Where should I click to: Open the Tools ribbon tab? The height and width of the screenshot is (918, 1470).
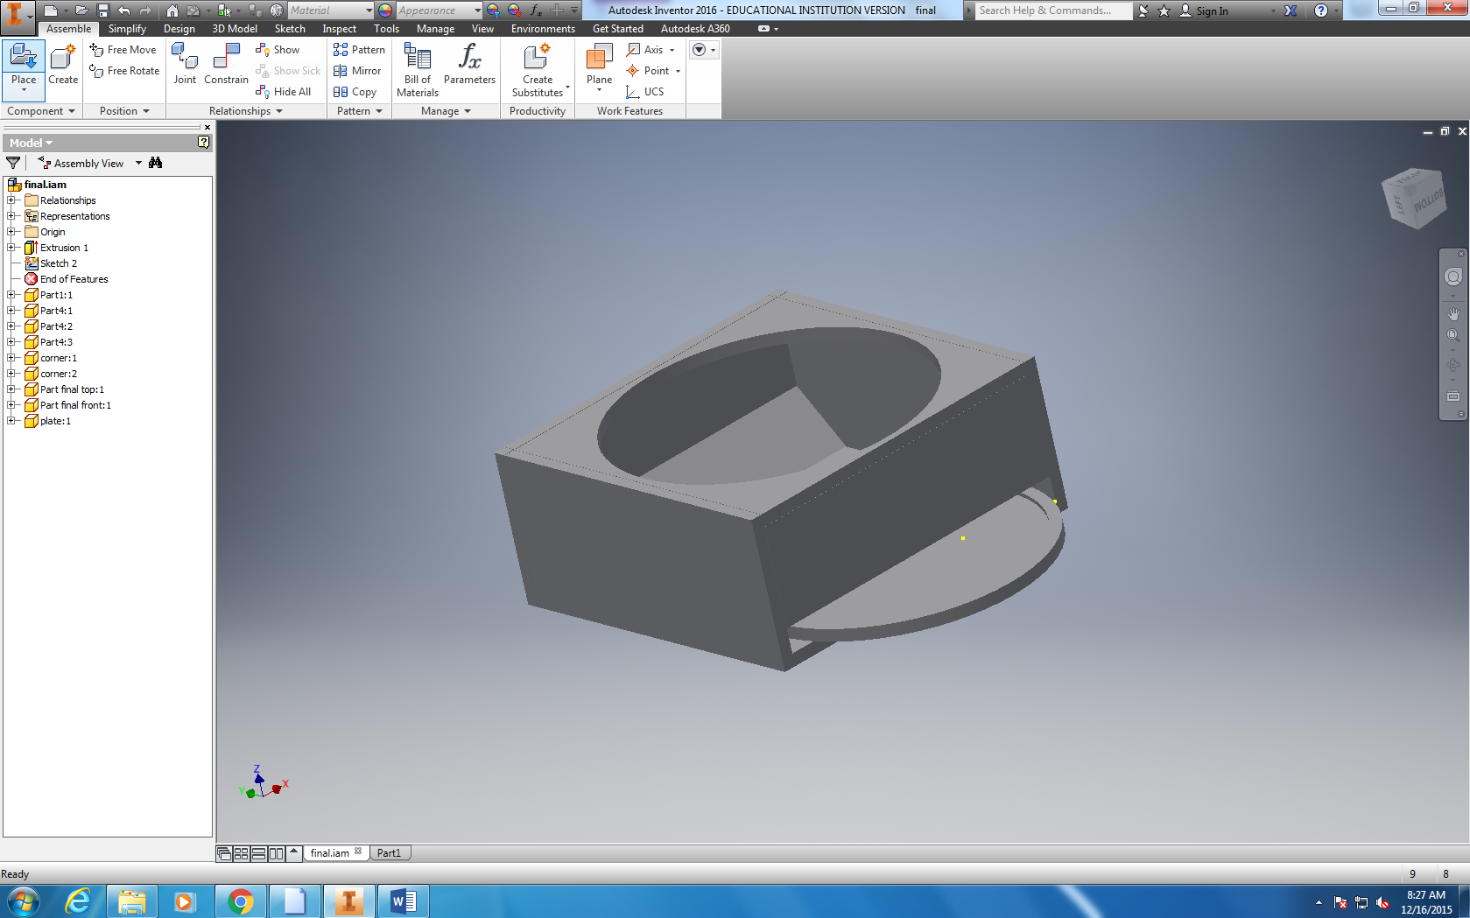[x=386, y=29]
